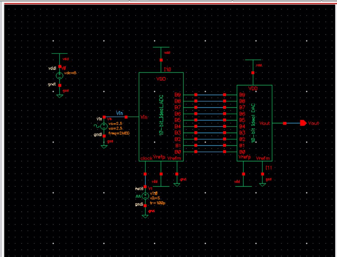The height and width of the screenshot is (257, 337).
Task: Click the vdd supply symbol above the DAC
Action: click(253, 62)
